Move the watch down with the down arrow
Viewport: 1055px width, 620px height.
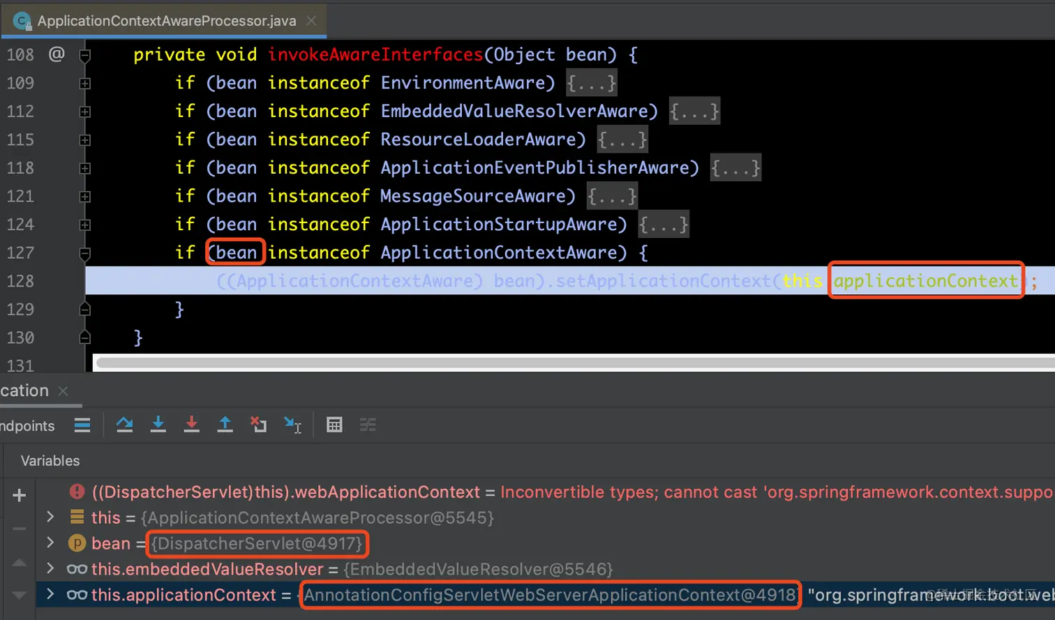pos(20,595)
